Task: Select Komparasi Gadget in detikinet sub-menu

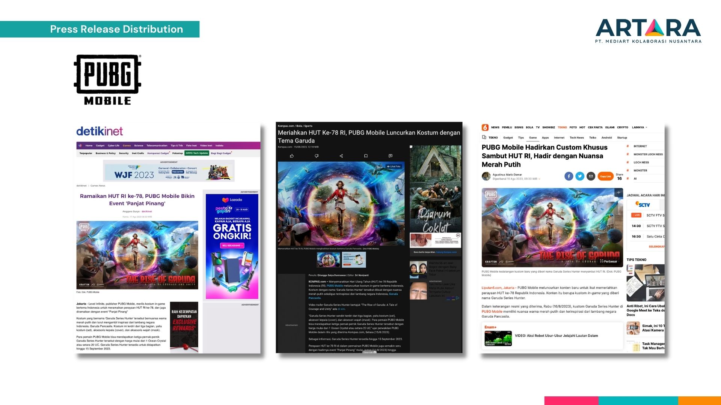Action: coord(158,153)
